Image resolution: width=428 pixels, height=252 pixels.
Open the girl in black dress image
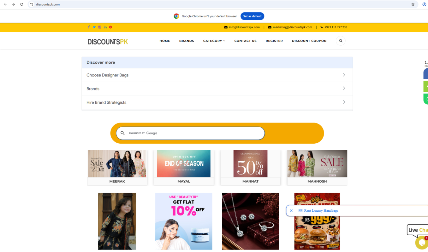117,221
